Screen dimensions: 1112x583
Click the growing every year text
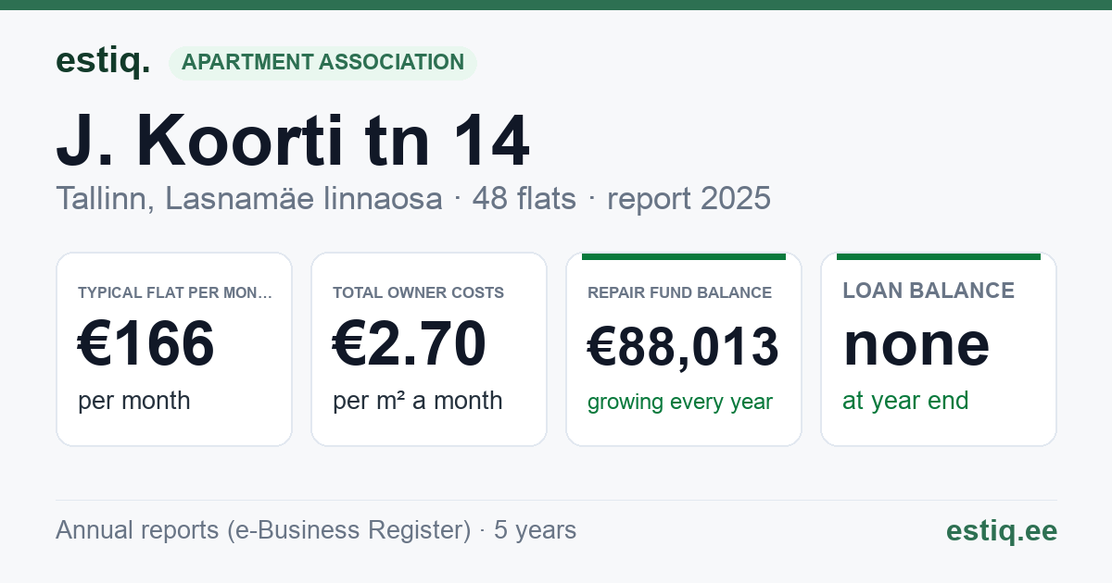click(x=680, y=403)
